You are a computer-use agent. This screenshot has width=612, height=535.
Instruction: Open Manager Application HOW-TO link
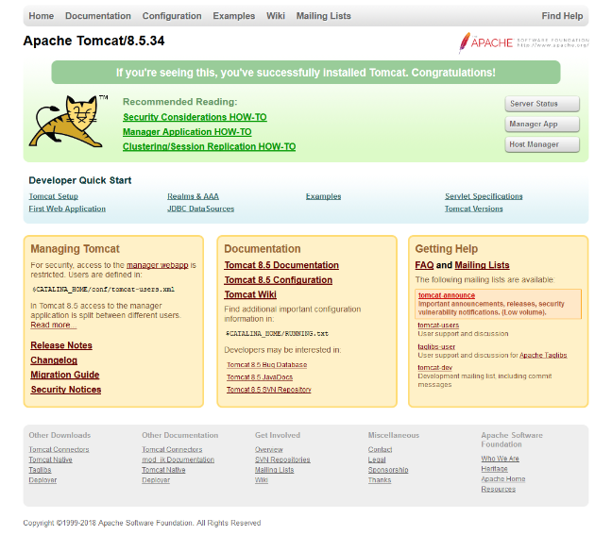coord(187,132)
